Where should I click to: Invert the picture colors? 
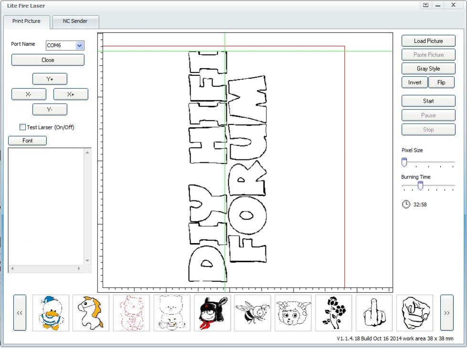click(414, 83)
